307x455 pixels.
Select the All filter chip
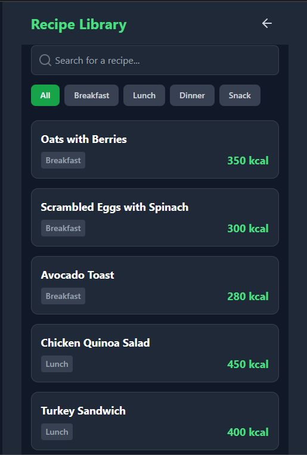[45, 95]
